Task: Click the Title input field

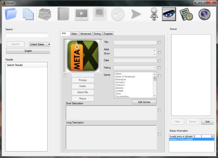Action: (135, 42)
